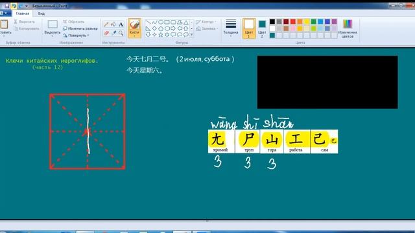This screenshot has height=233, width=415.
Task: Pick the cloud callout shape
Action: [186, 34]
